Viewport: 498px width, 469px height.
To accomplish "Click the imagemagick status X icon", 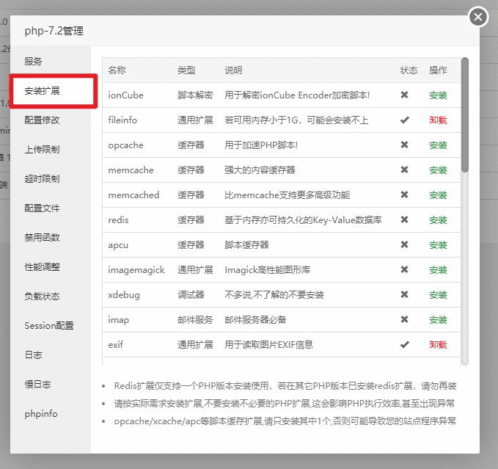I will tap(404, 270).
